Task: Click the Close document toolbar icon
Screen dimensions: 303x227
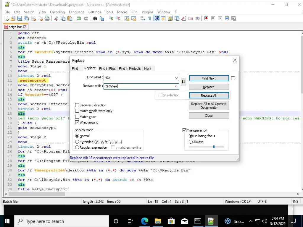Action: coord(33,19)
